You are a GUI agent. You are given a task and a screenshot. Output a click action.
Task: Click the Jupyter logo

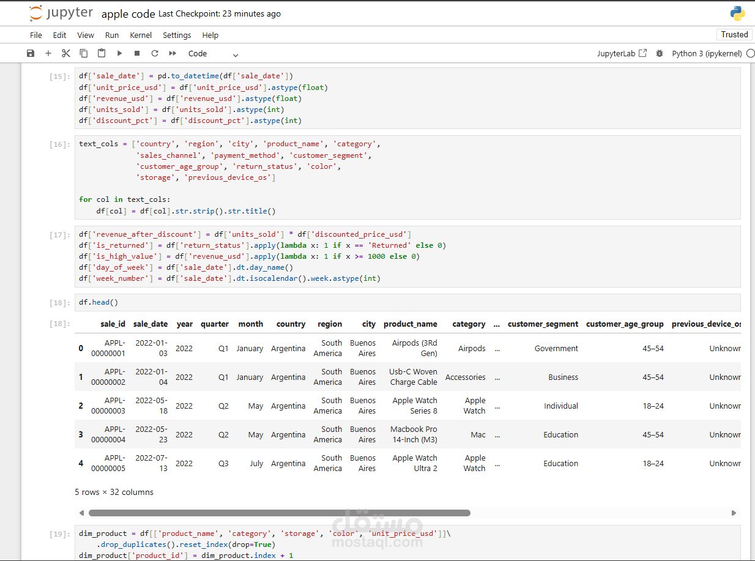click(61, 13)
